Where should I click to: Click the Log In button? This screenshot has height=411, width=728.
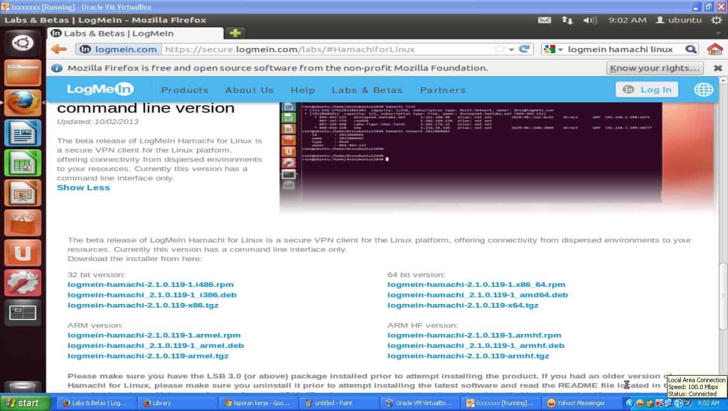pos(647,89)
